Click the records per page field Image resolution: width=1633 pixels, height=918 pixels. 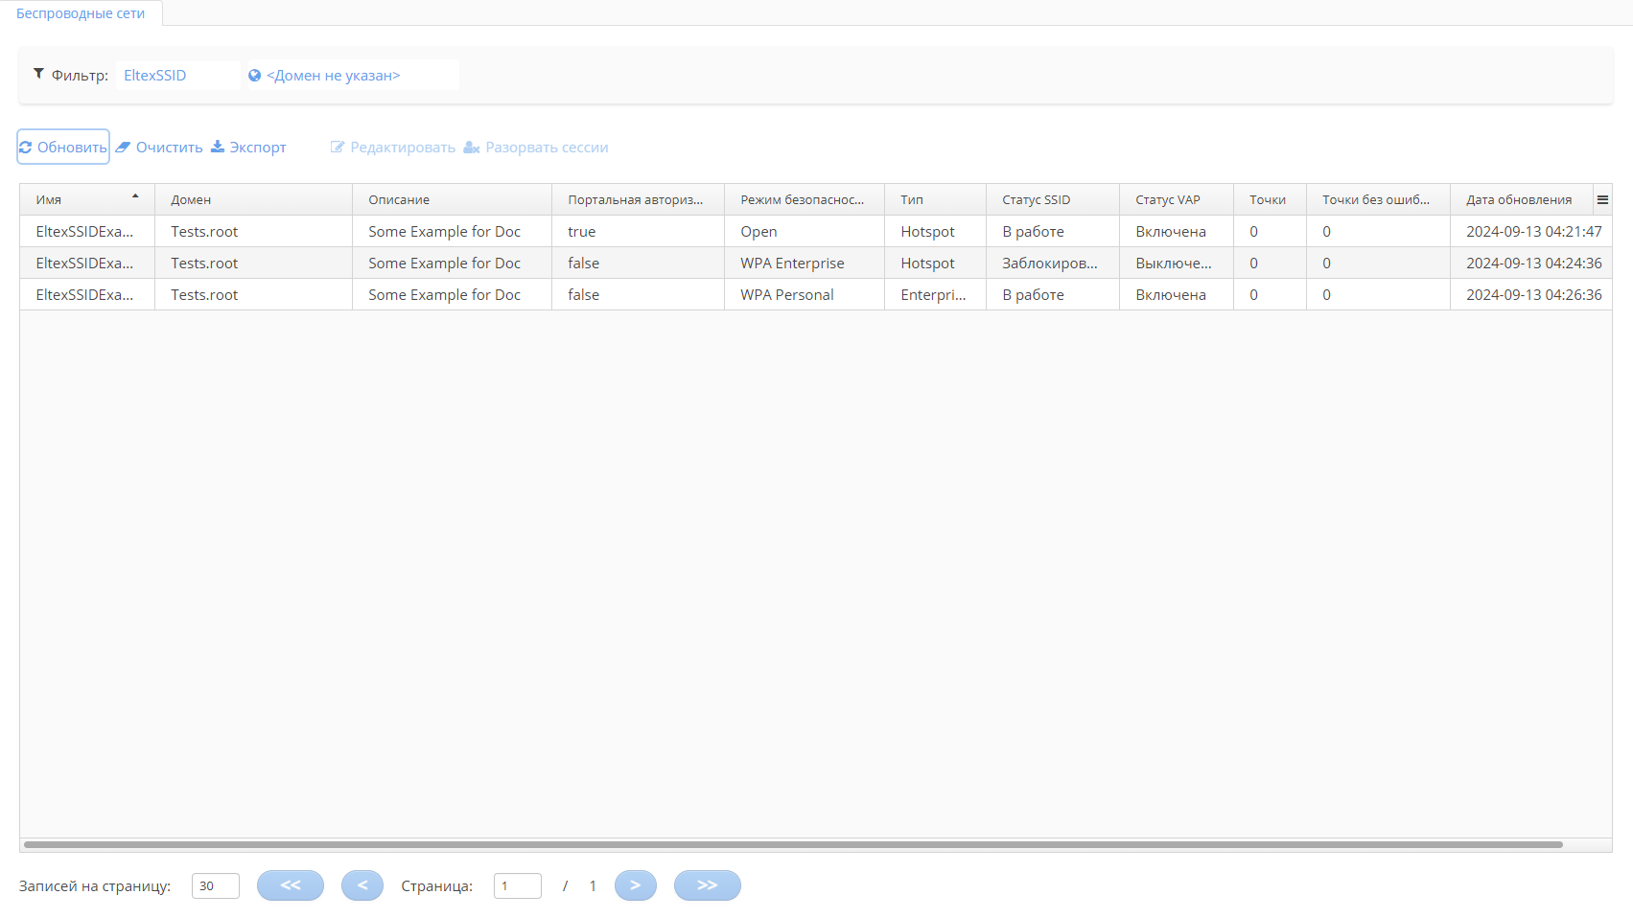tap(215, 885)
